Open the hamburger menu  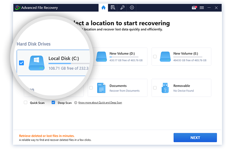pyautogui.click(x=202, y=8)
